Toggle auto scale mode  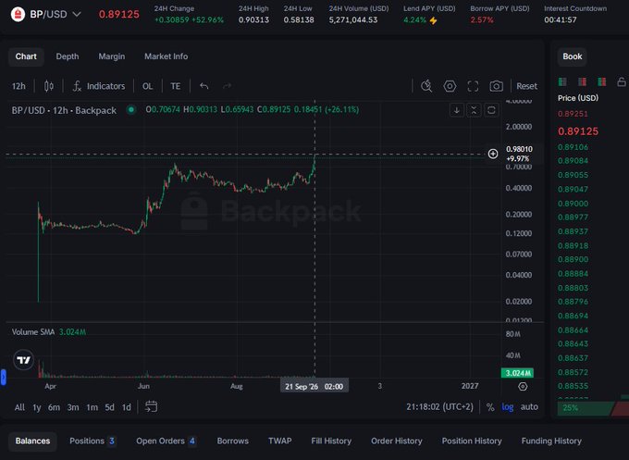529,407
